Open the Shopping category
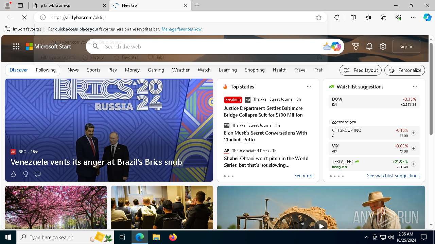435x244 pixels. [255, 70]
